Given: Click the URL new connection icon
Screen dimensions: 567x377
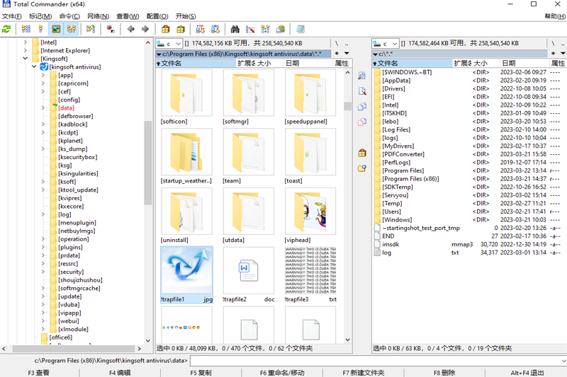Looking at the screenshot, I should point(215,29).
